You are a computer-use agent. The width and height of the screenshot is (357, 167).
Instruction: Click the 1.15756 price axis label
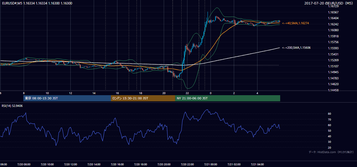click(x=334, y=42)
